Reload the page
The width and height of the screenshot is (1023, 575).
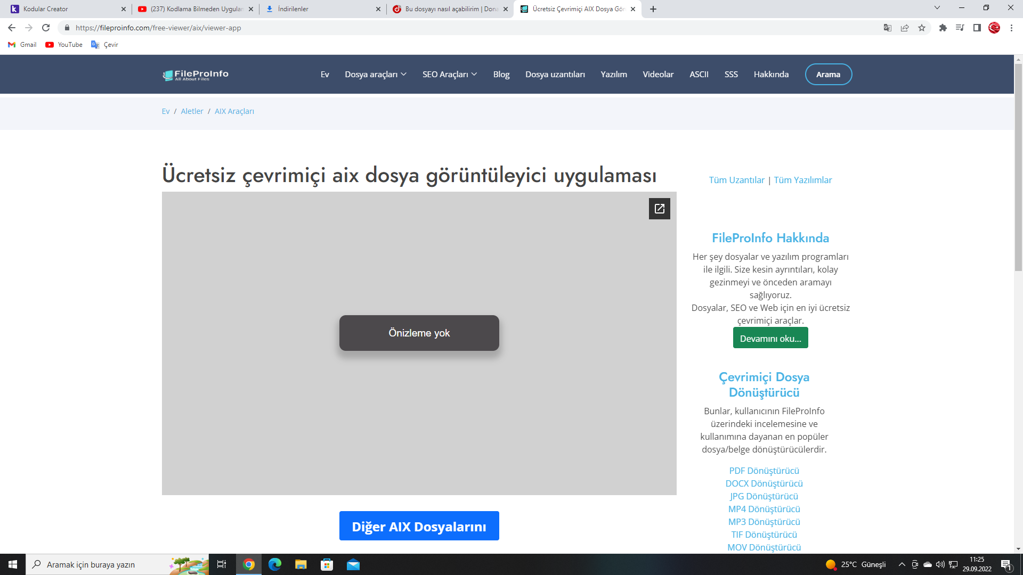click(x=46, y=28)
